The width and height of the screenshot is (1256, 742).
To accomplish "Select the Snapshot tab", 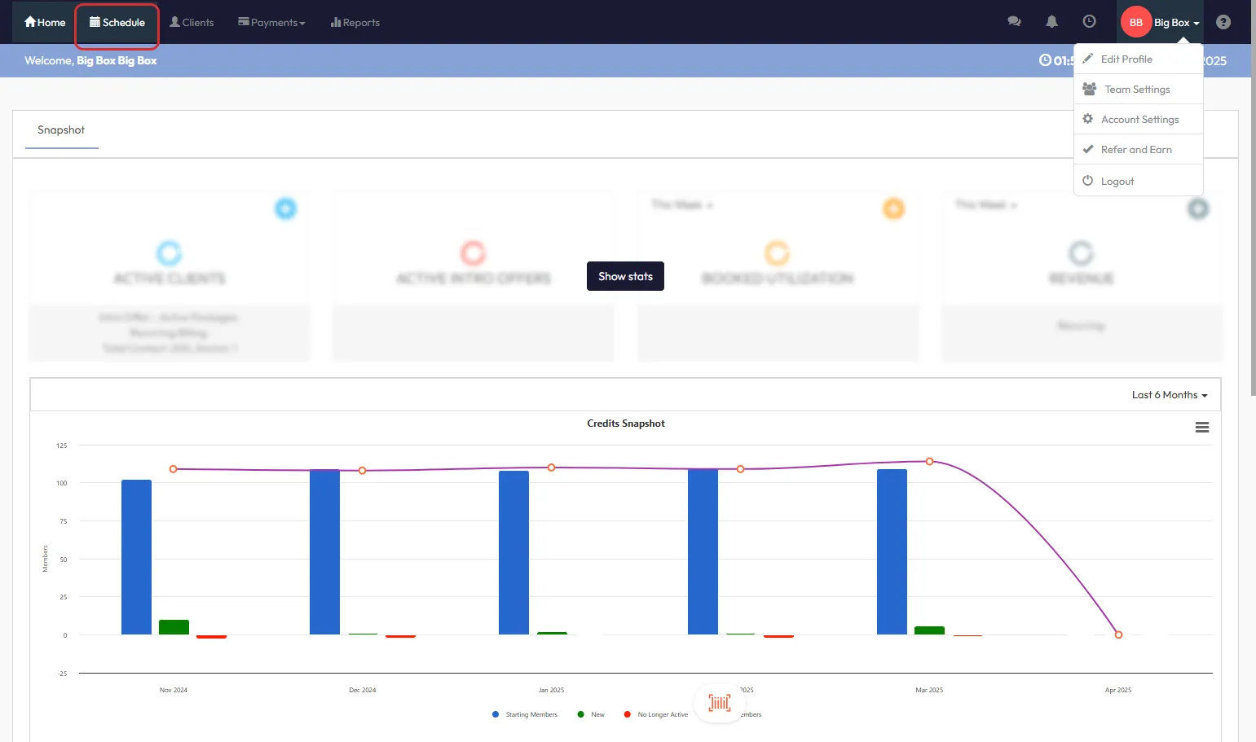I will click(61, 130).
